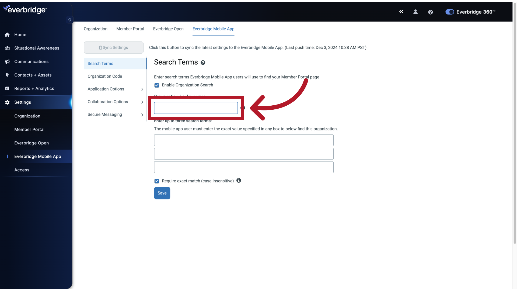Click the Everbridge 360 toggle switch
This screenshot has height=291, width=517.
pos(449,12)
